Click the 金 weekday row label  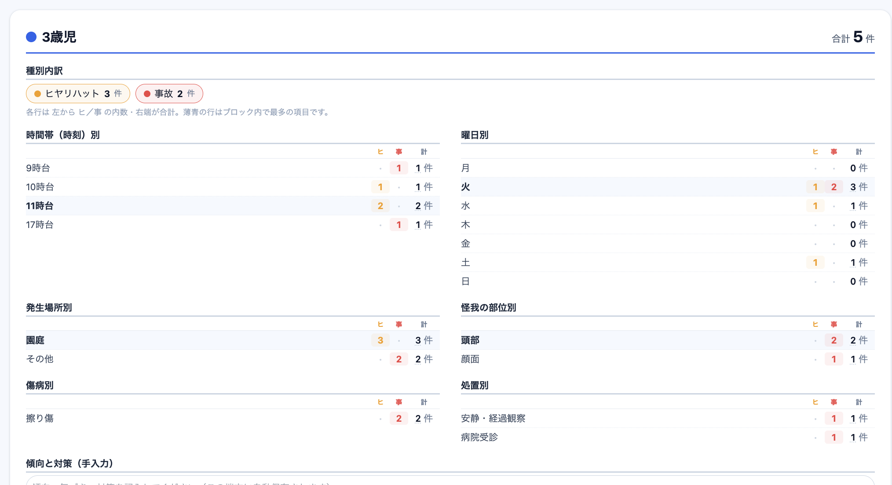465,243
